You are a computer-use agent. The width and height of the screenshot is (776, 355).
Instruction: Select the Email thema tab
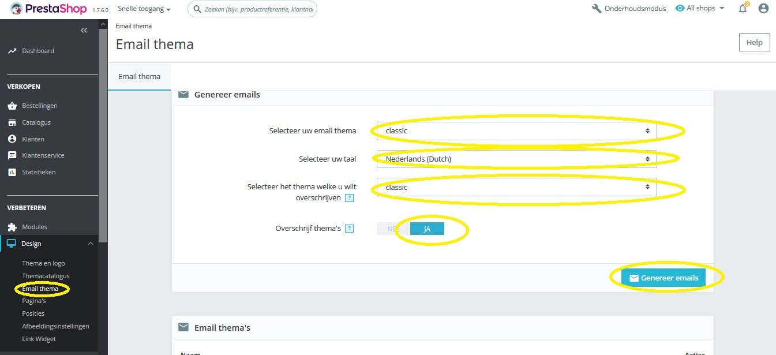139,76
